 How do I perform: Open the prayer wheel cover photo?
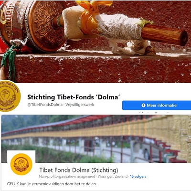[95, 42]
